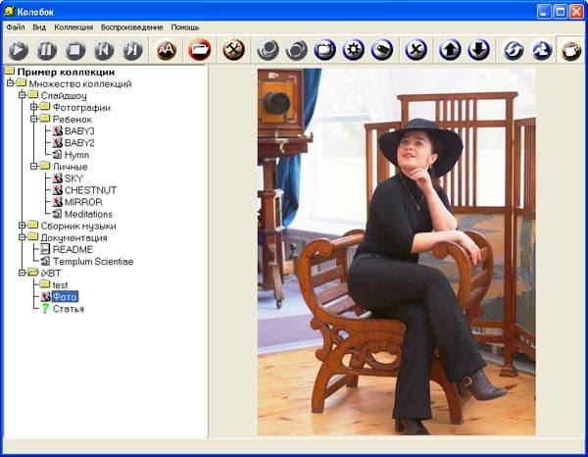
Task: Collapse the Ребенок folder
Action: 33,119
